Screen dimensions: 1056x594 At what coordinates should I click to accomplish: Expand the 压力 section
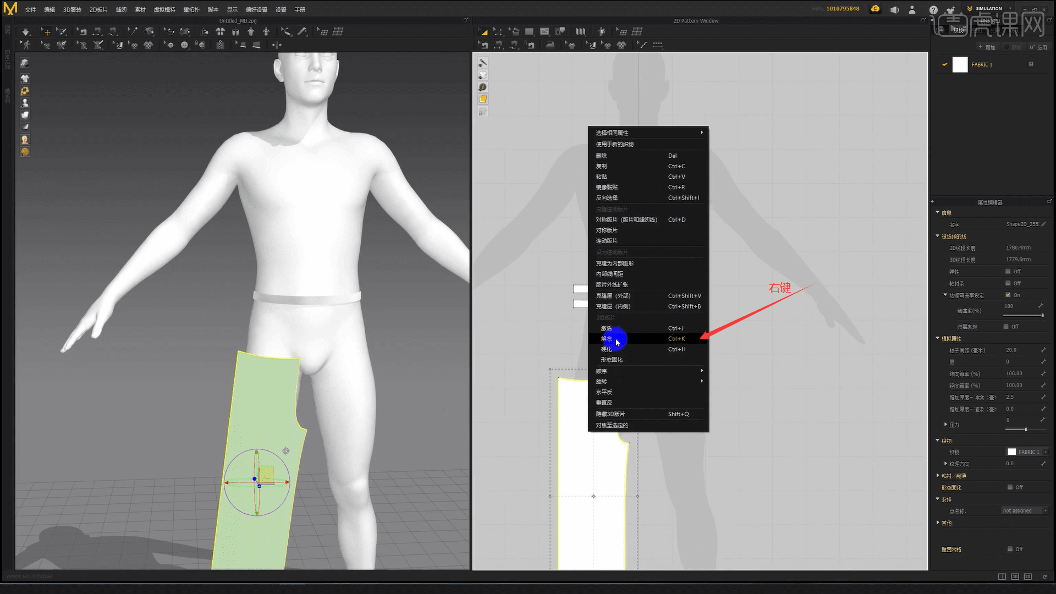coord(945,425)
